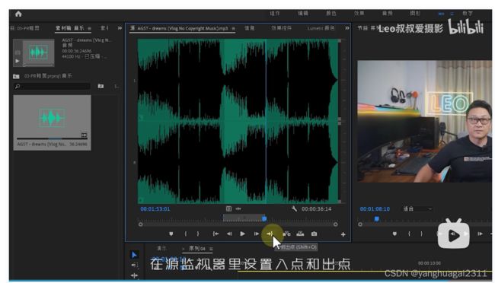
Task: Click the Insert button in Source Monitor
Action: point(286,234)
